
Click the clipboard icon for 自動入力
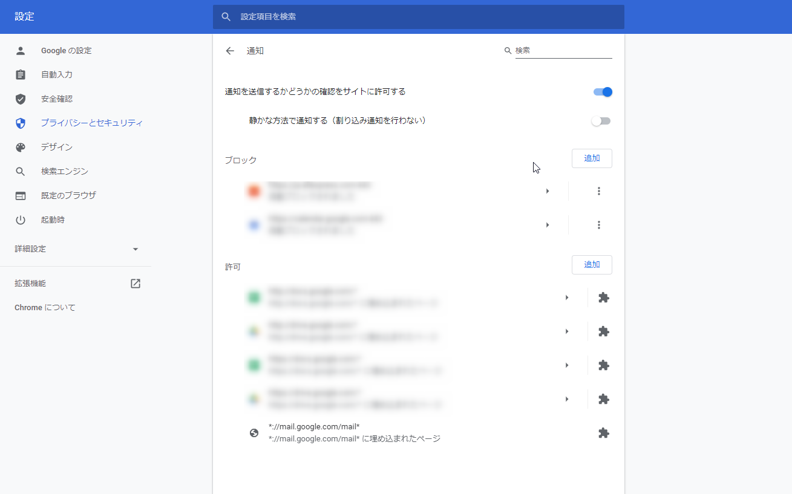click(21, 75)
